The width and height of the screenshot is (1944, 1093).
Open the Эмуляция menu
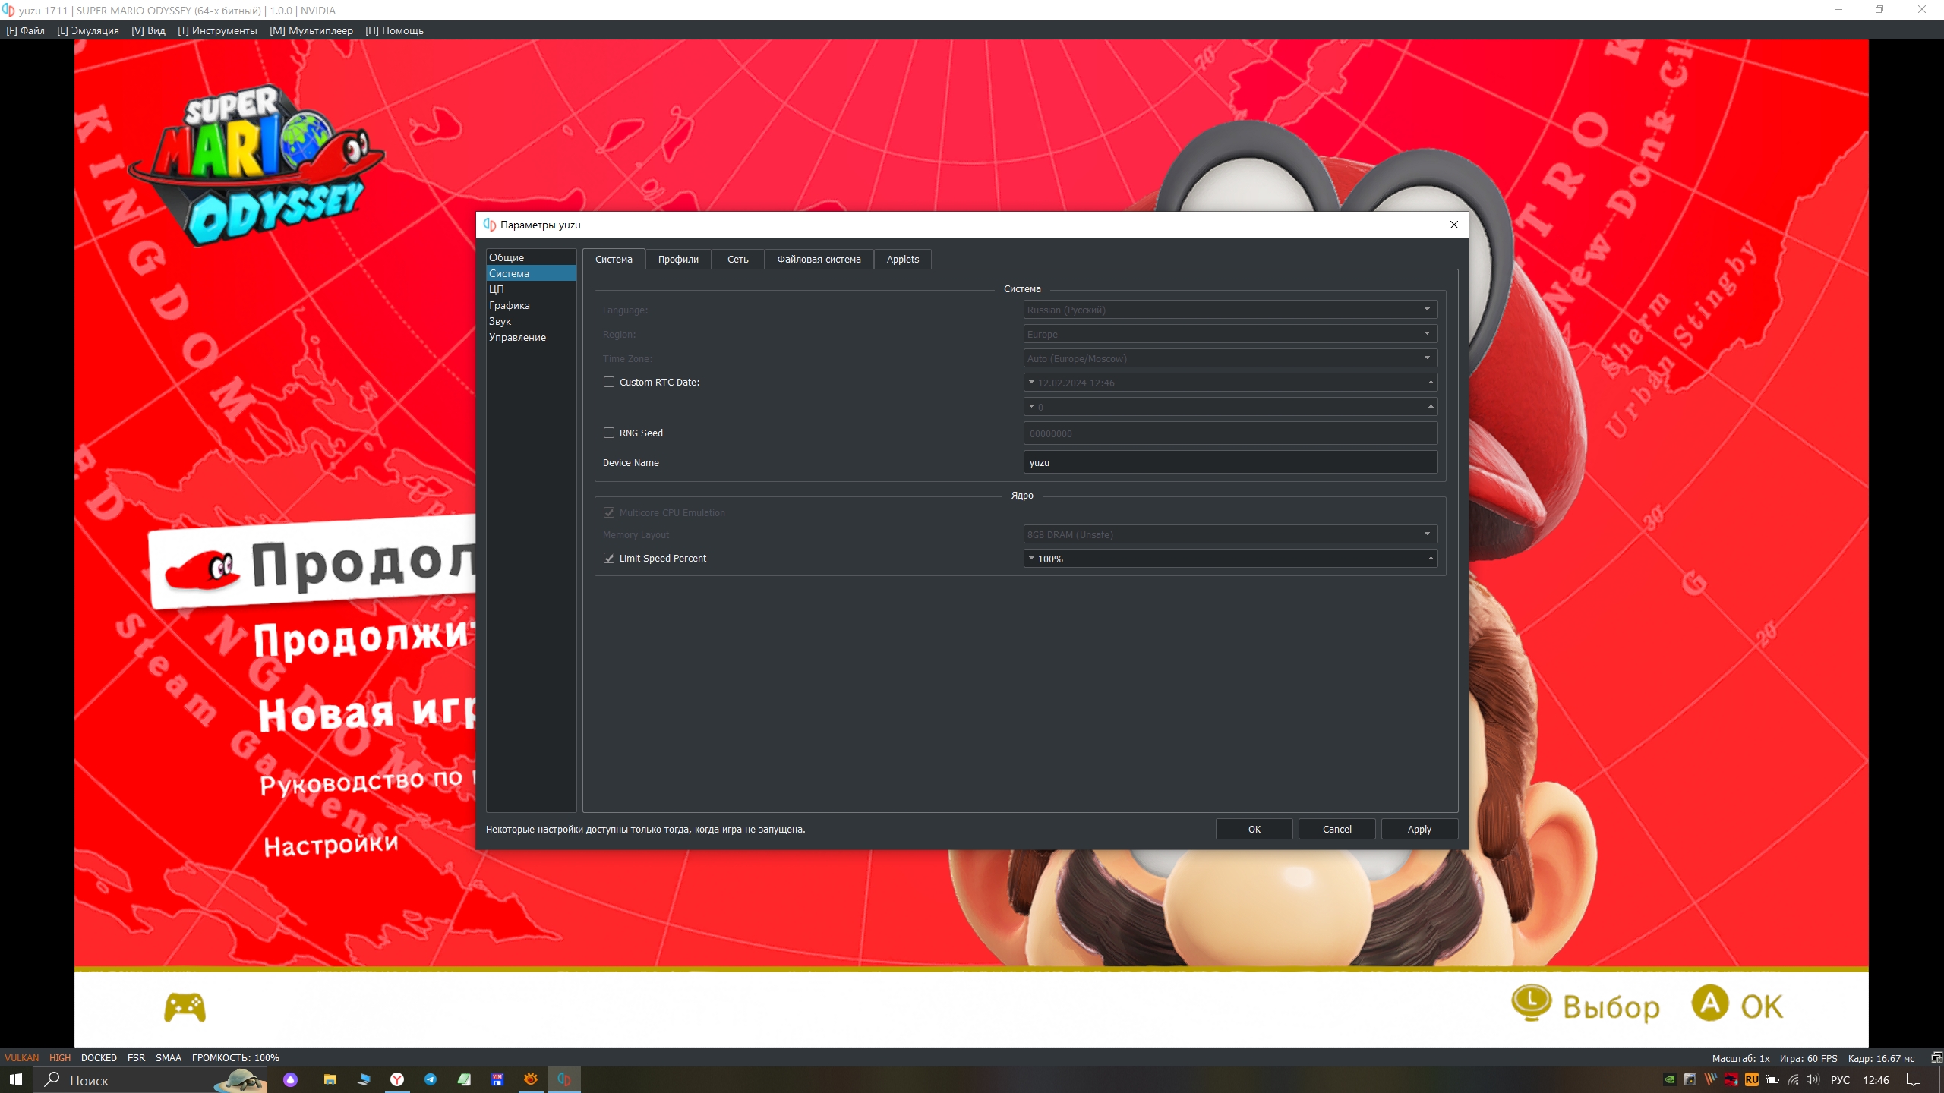click(x=88, y=30)
